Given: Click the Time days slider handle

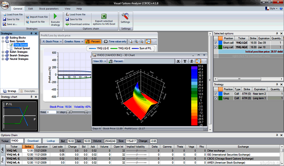Looking at the screenshot, I should click(71, 112).
